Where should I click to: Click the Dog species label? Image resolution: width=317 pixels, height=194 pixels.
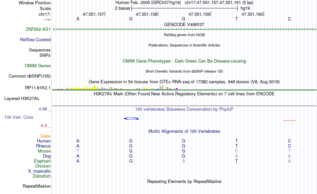(x=47, y=156)
